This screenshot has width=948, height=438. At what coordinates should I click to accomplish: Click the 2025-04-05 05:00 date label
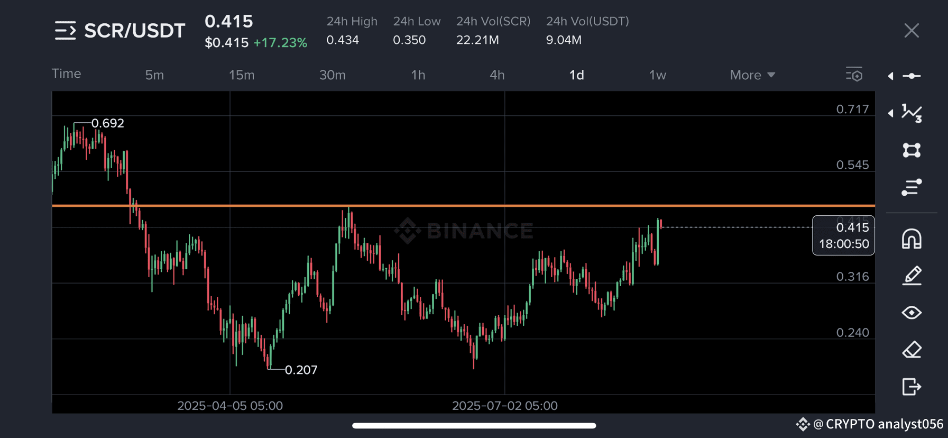point(230,406)
